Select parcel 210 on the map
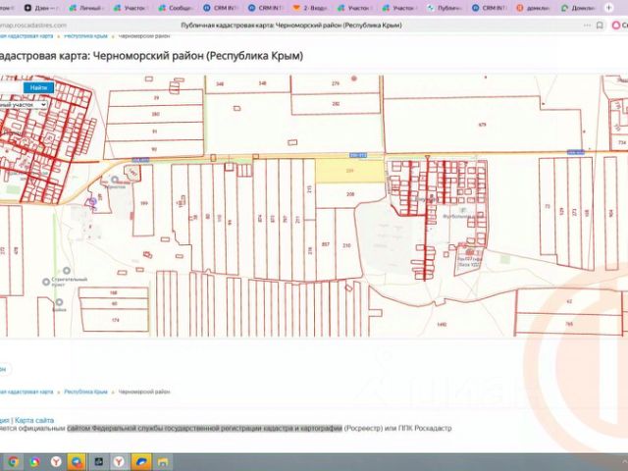Image resolution: width=628 pixels, height=471 pixels. pos(346,245)
